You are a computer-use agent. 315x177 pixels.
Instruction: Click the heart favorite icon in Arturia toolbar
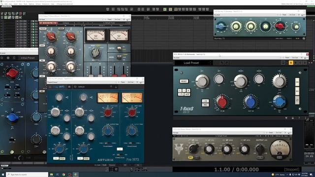(x=75, y=87)
